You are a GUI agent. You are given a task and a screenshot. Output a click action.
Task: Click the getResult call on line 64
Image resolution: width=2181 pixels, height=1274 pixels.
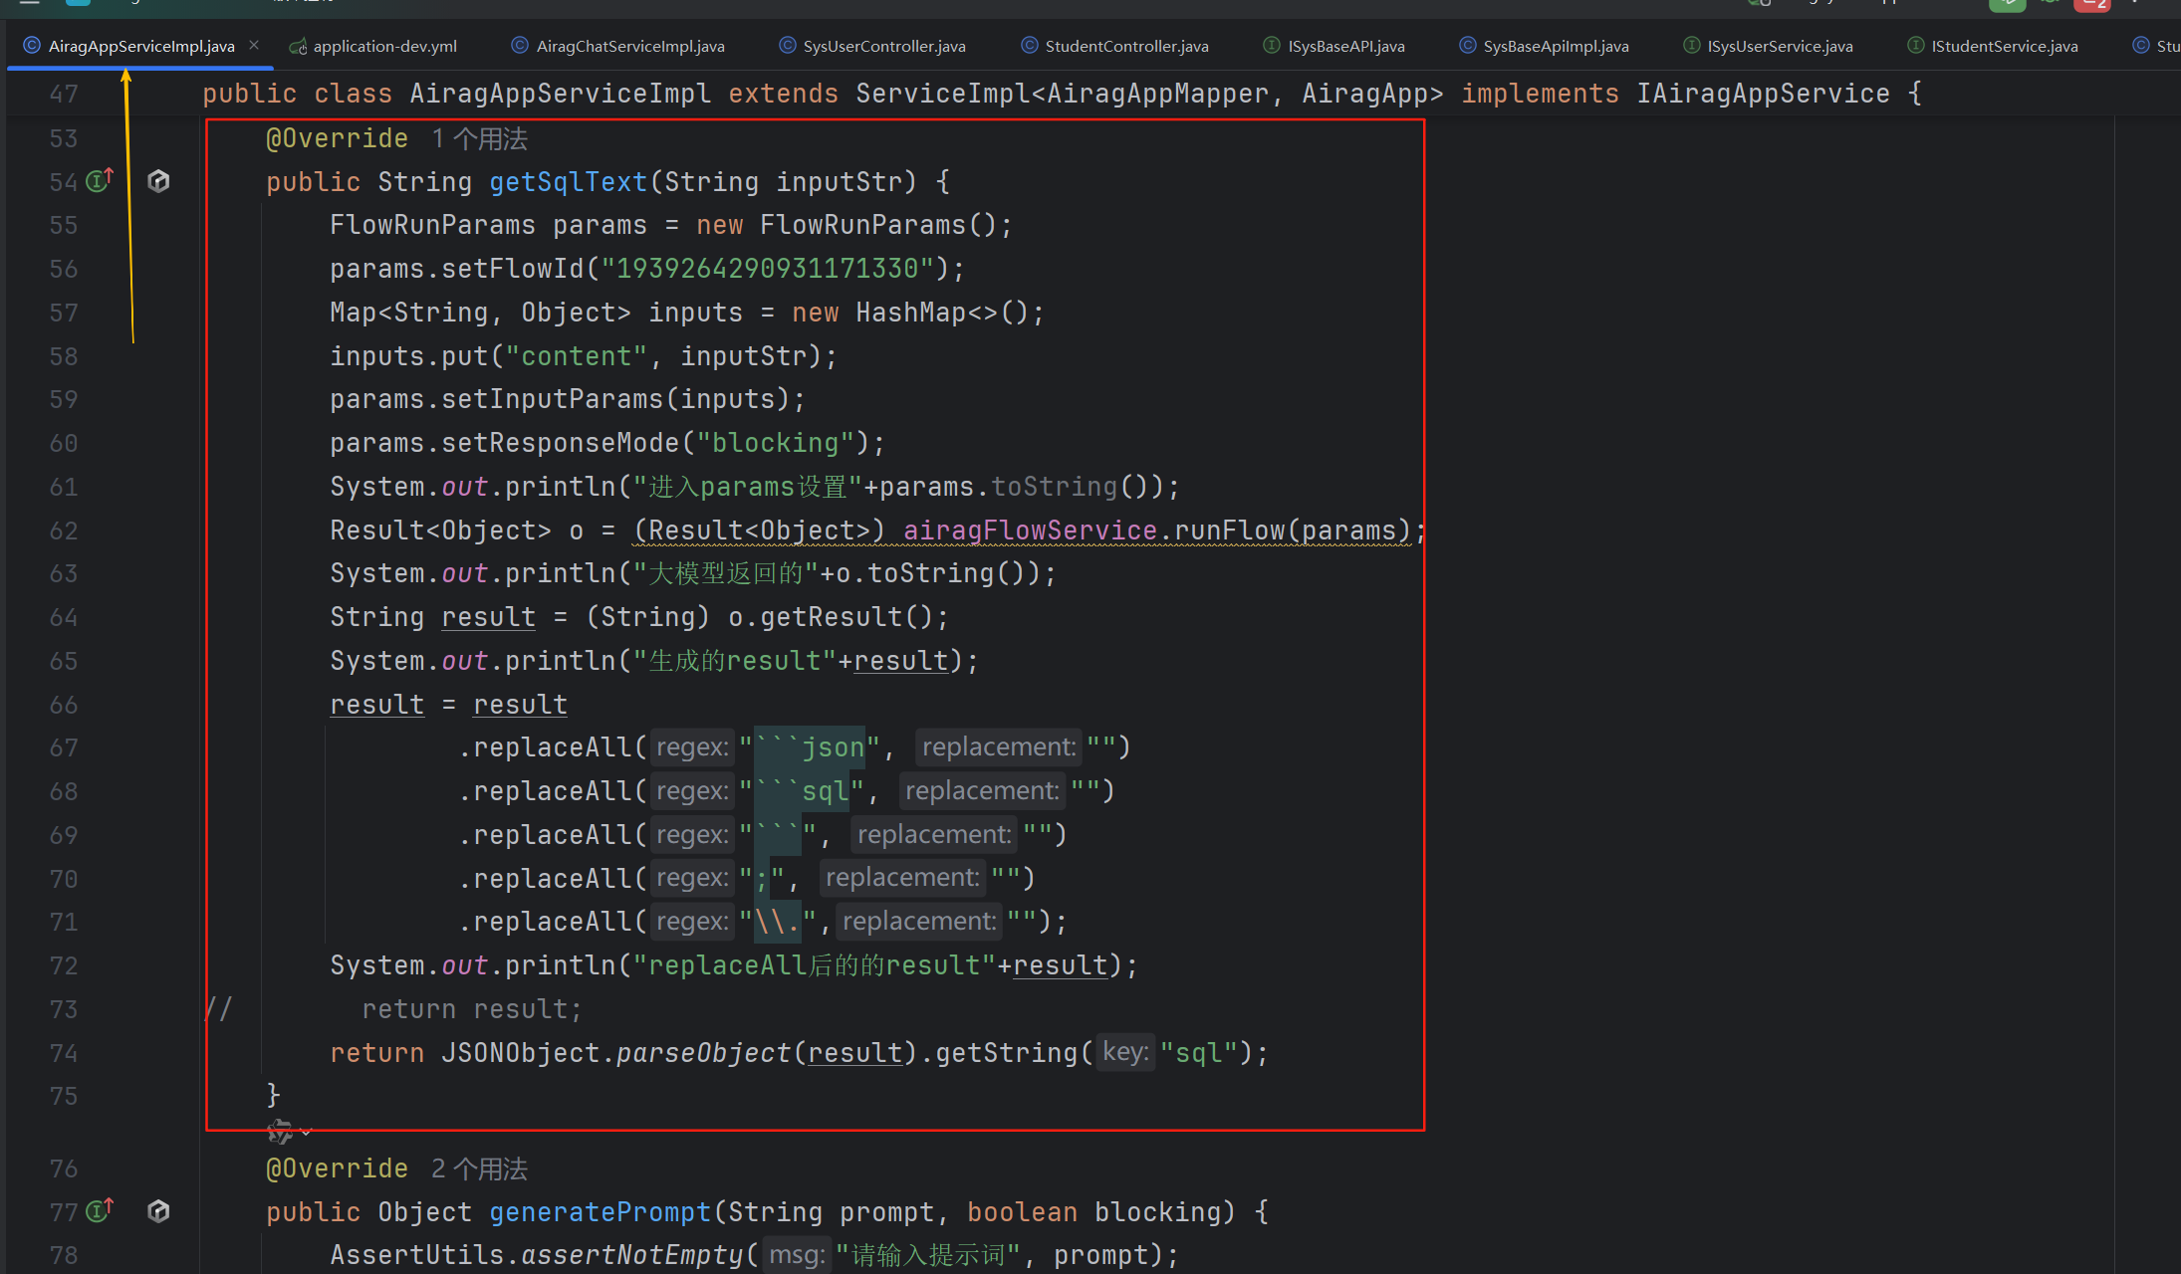click(x=831, y=617)
